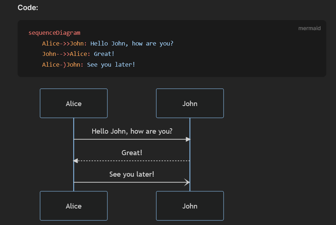Select the 'Great!' reply message
Screen dimensions: 336x225
[131, 153]
